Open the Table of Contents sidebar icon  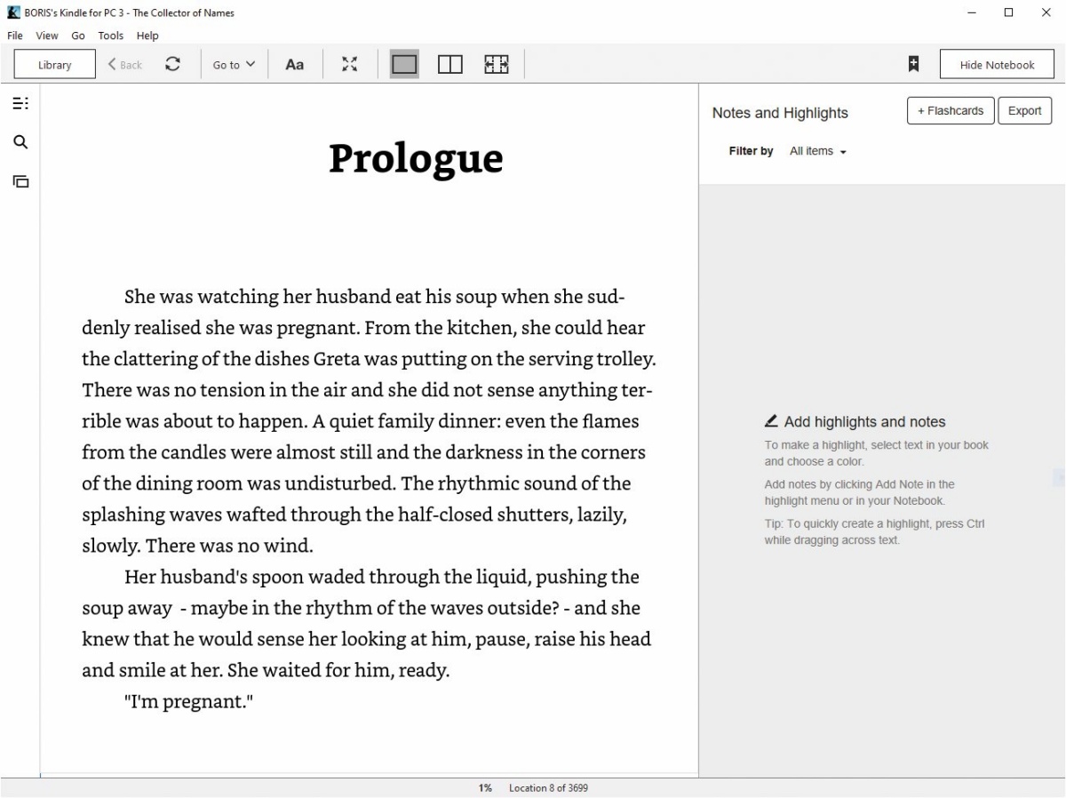click(x=20, y=103)
